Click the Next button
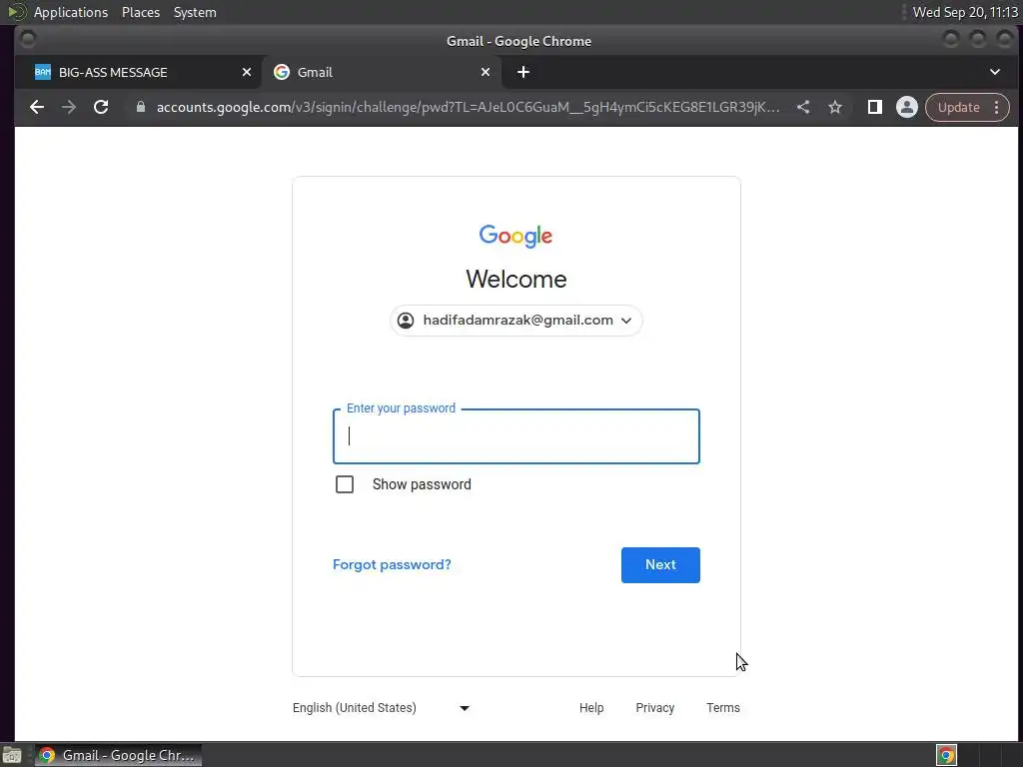 point(660,565)
